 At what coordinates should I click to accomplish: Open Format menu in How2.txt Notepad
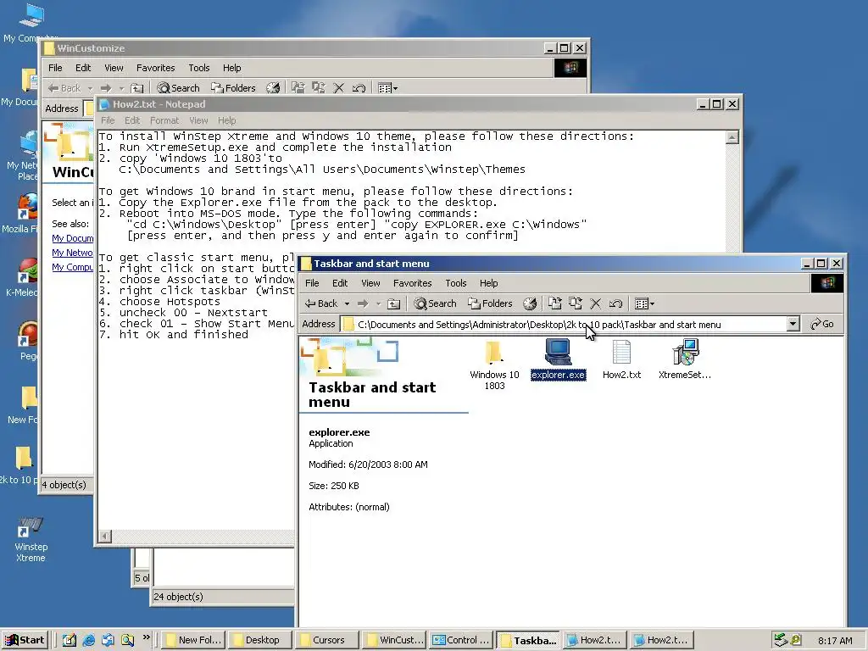point(164,120)
